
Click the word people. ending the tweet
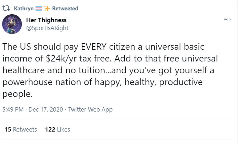(x=18, y=94)
